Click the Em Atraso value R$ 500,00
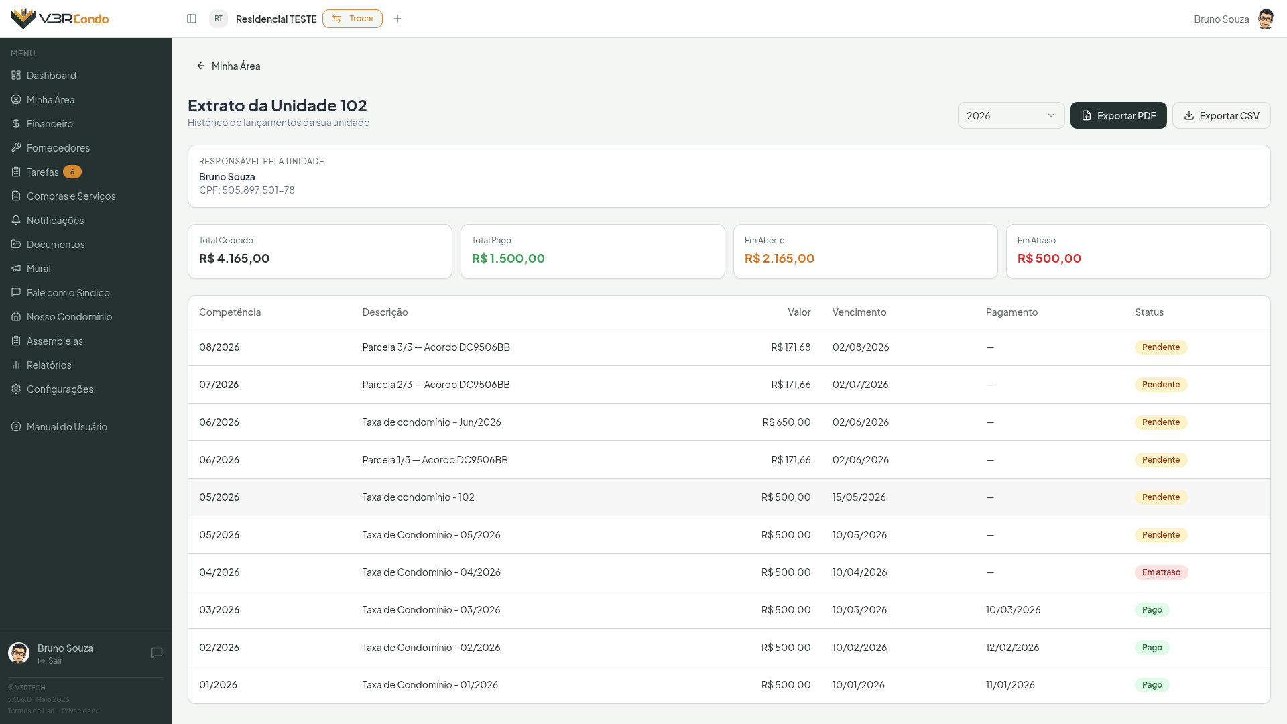The width and height of the screenshot is (1287, 724). pyautogui.click(x=1049, y=258)
